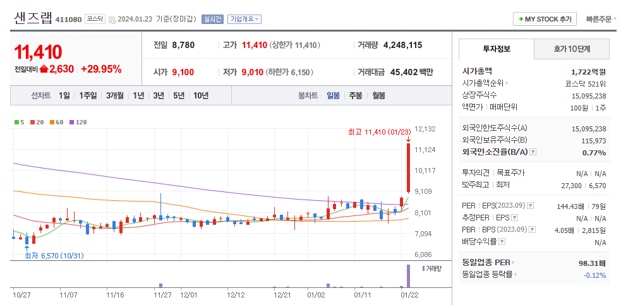
Task: Switch to the 호가10단계 tab
Action: (572, 49)
